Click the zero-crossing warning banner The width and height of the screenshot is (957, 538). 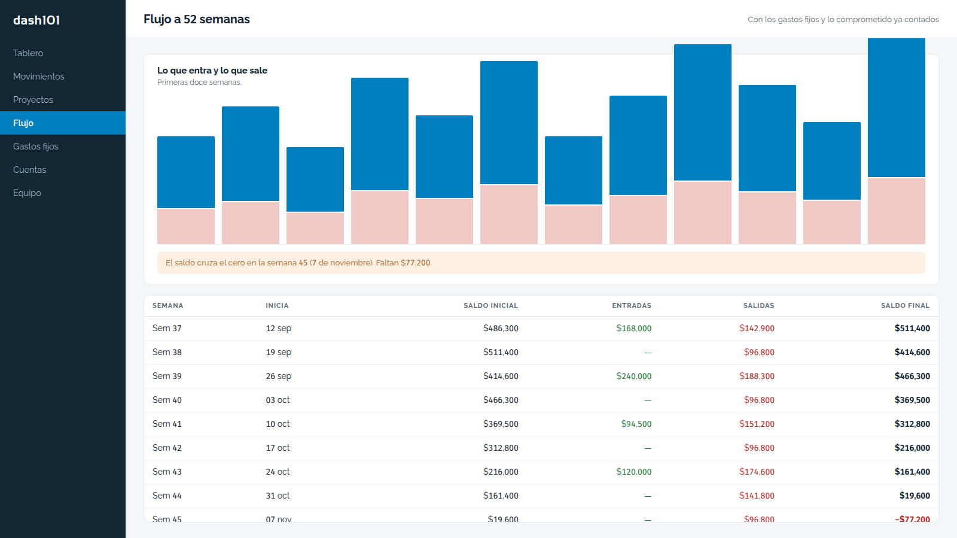click(541, 263)
